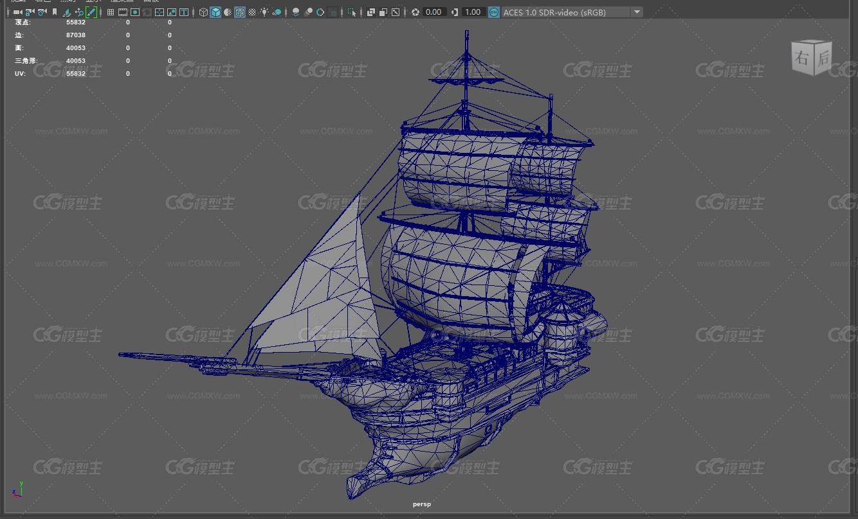Click the gamma value field 1.00

pos(473,12)
